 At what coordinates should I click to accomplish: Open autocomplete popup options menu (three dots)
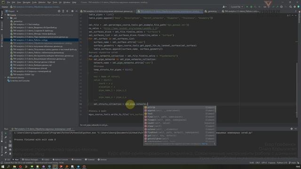pyautogui.click(x=214, y=144)
